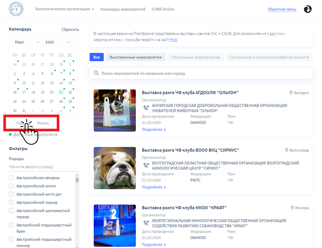Click the organizer icon for АГДООЛЖ ОЛЬХОН

click(146, 108)
